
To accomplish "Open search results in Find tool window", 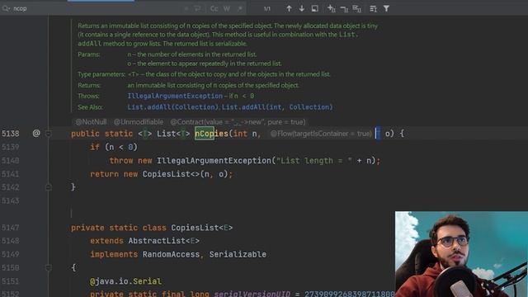I will point(373,9).
